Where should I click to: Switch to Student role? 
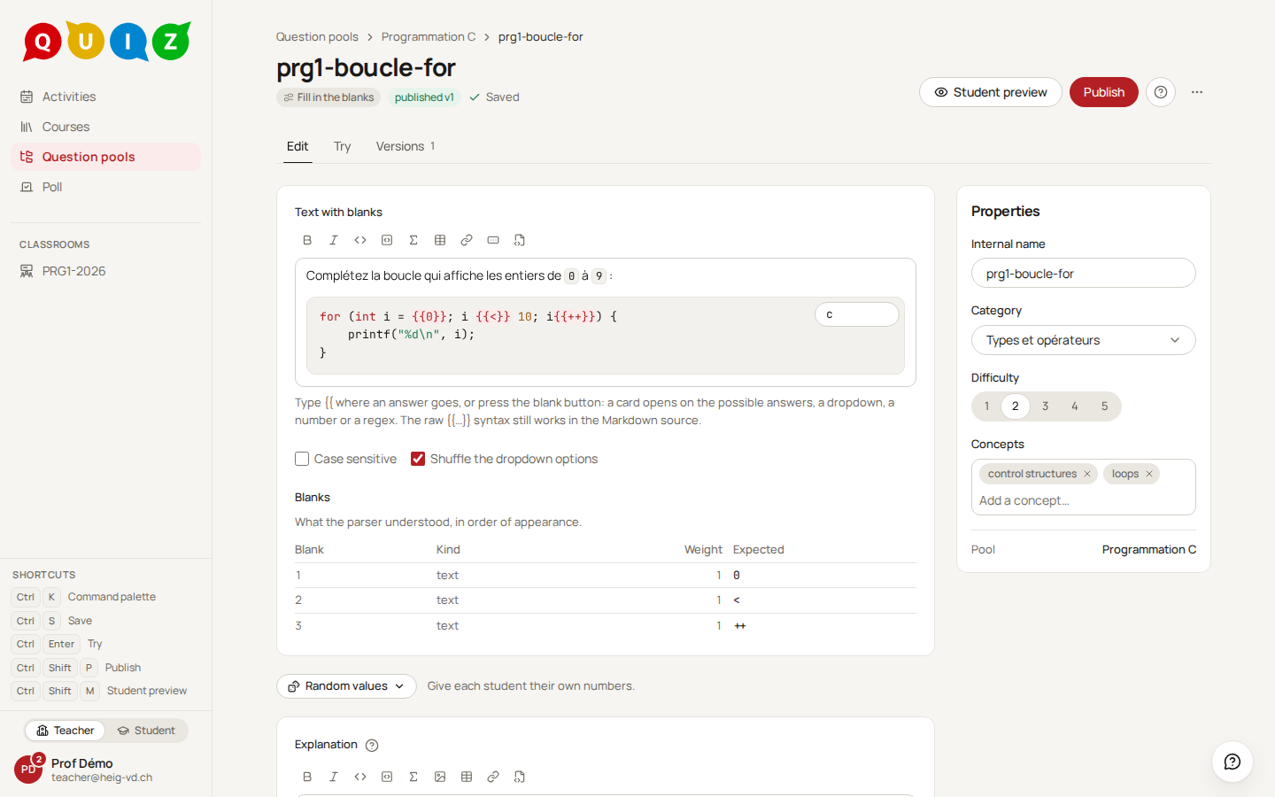[146, 731]
